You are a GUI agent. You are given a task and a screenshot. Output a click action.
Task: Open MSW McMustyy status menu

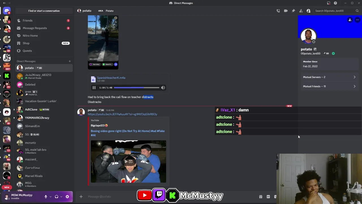point(21,197)
